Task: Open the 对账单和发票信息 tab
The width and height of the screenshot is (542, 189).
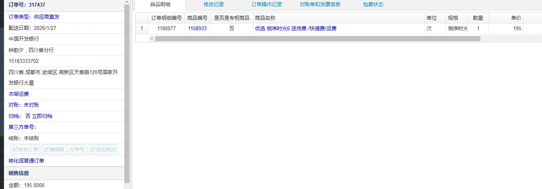Action: [320, 5]
